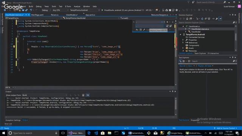The width and height of the screenshot is (242, 136).
Task: Open the Error List tab at bottom
Action: (x=8, y=124)
